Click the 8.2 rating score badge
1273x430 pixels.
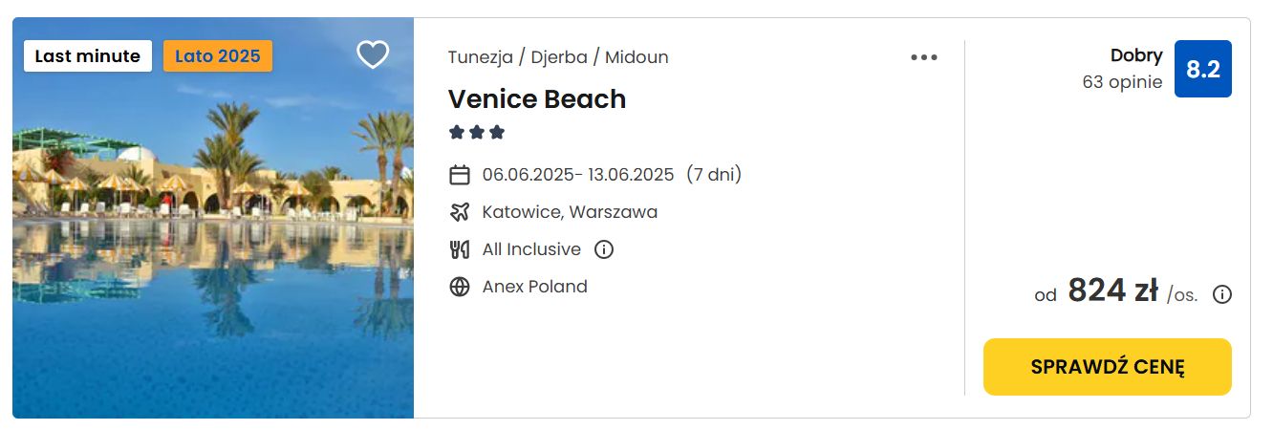click(1202, 69)
